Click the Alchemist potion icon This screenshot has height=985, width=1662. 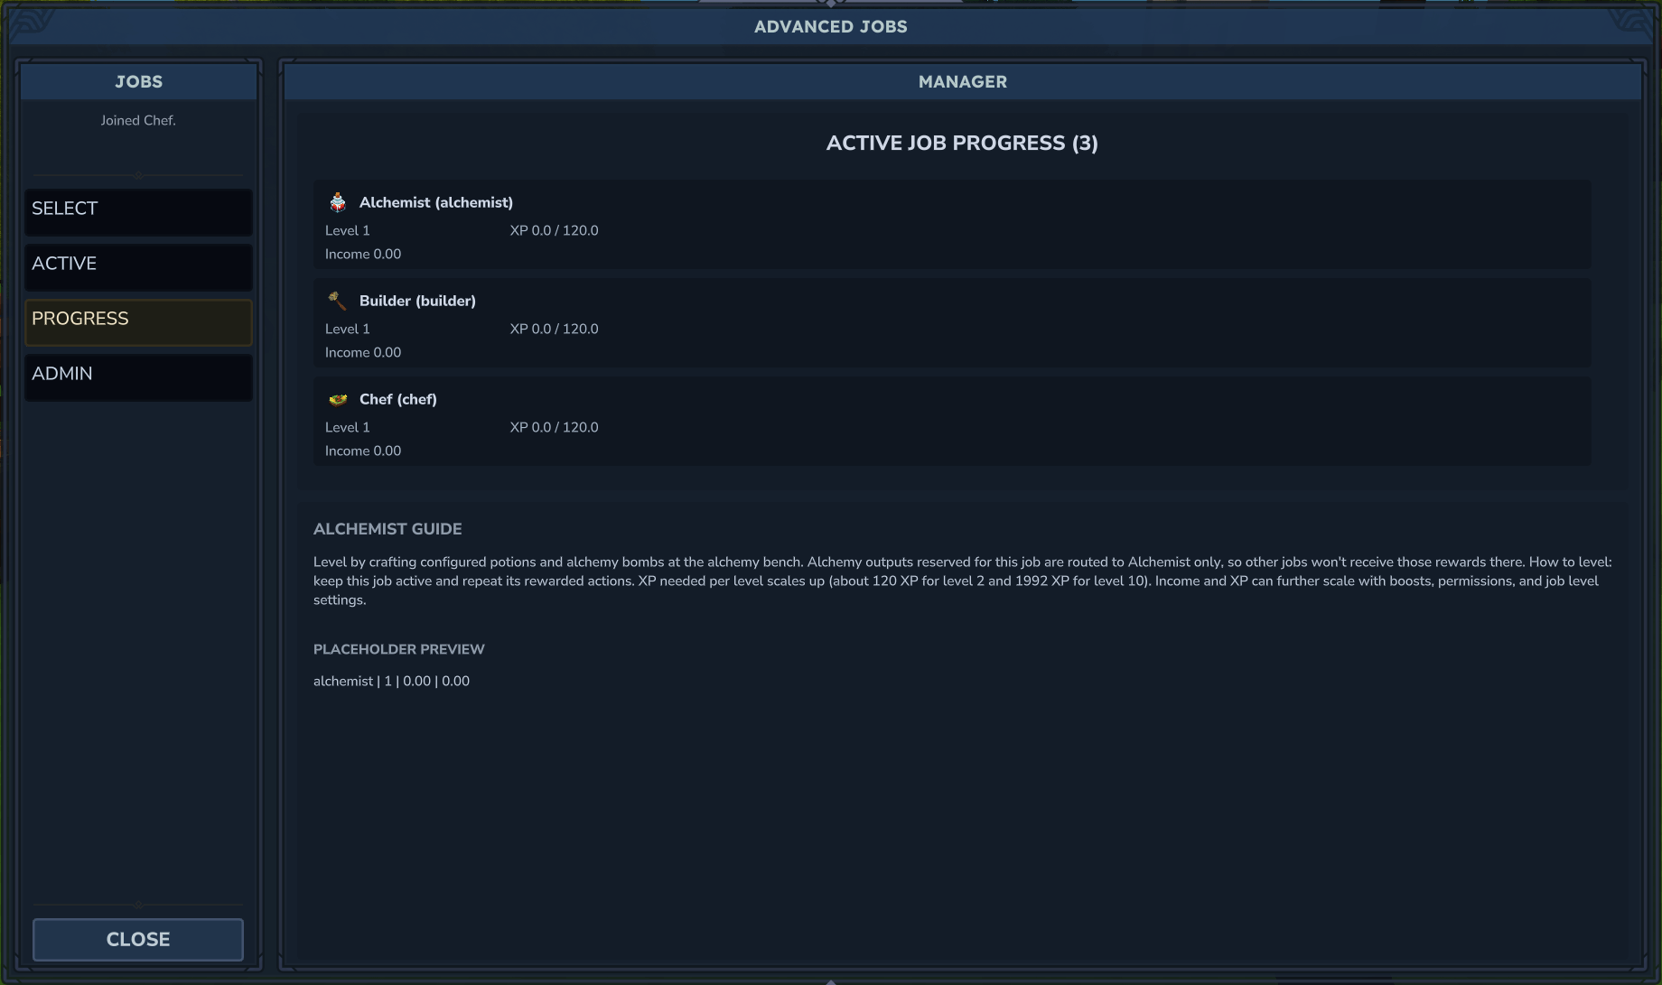point(338,202)
